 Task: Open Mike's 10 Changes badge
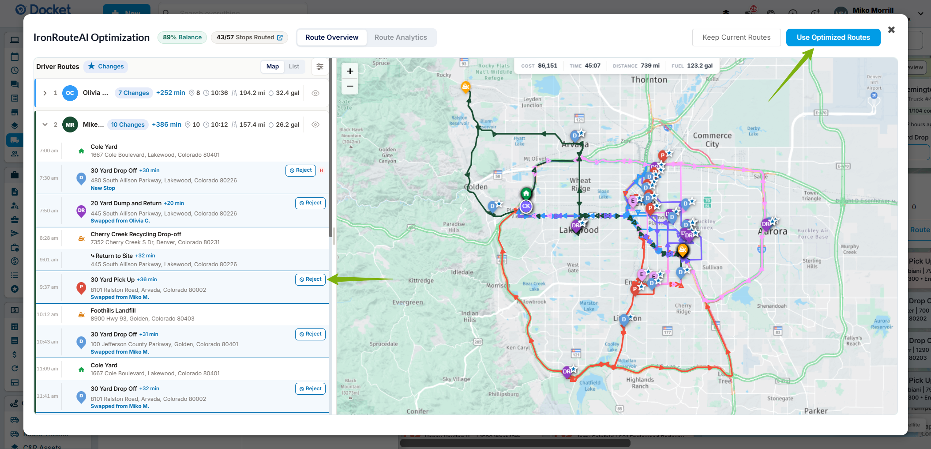[128, 125]
